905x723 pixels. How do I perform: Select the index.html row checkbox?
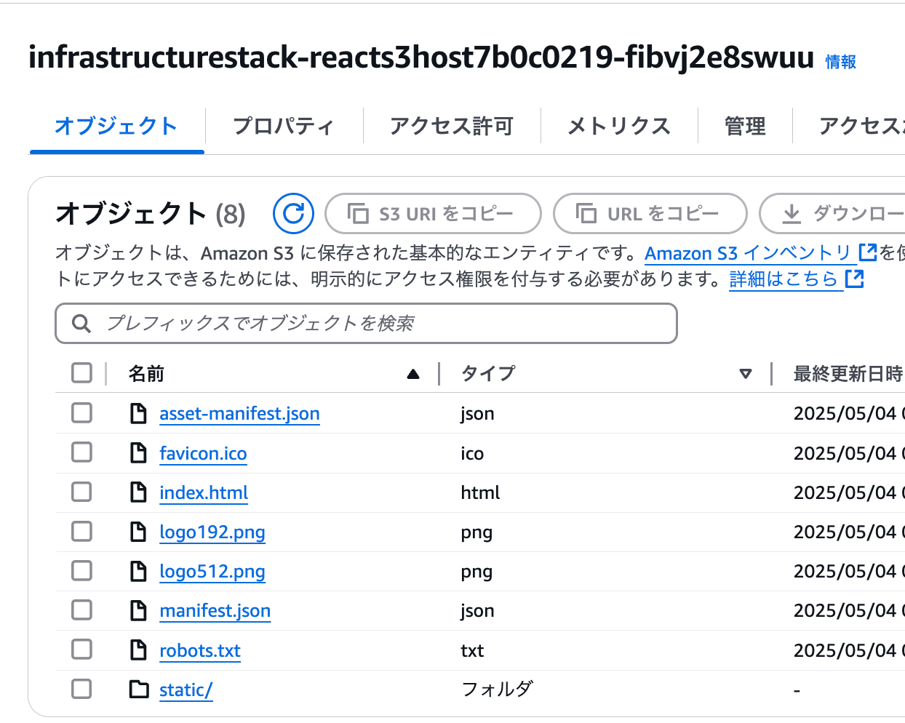click(82, 492)
